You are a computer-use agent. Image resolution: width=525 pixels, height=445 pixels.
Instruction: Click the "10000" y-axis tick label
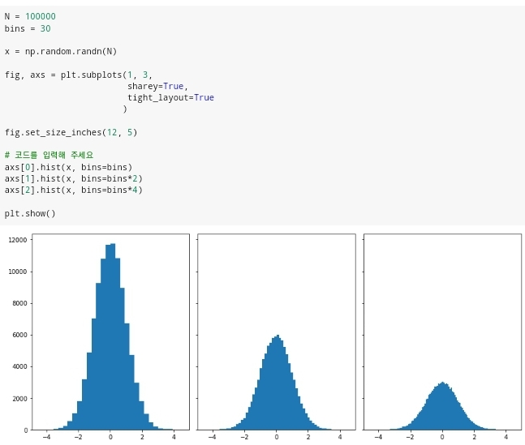pos(18,272)
